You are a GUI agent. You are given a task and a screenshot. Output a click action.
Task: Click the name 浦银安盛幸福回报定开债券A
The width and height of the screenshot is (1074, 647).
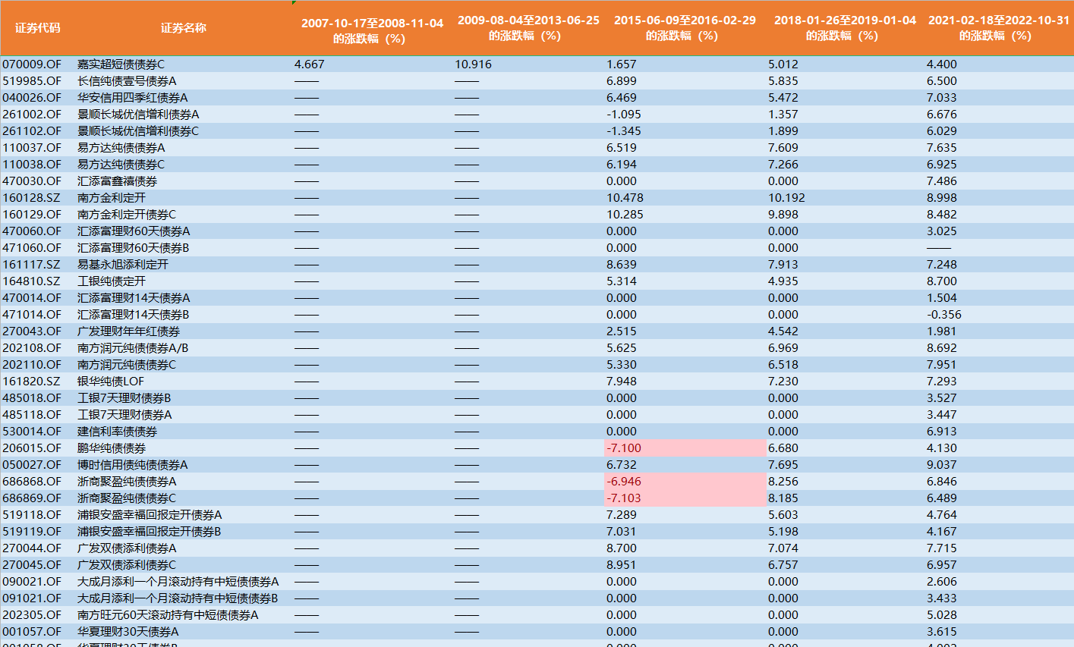click(150, 515)
